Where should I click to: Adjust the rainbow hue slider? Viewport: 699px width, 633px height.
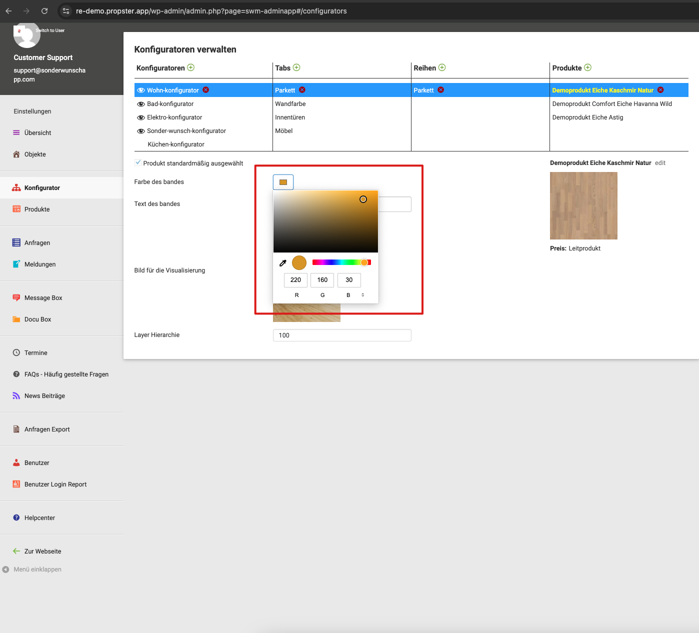point(341,262)
